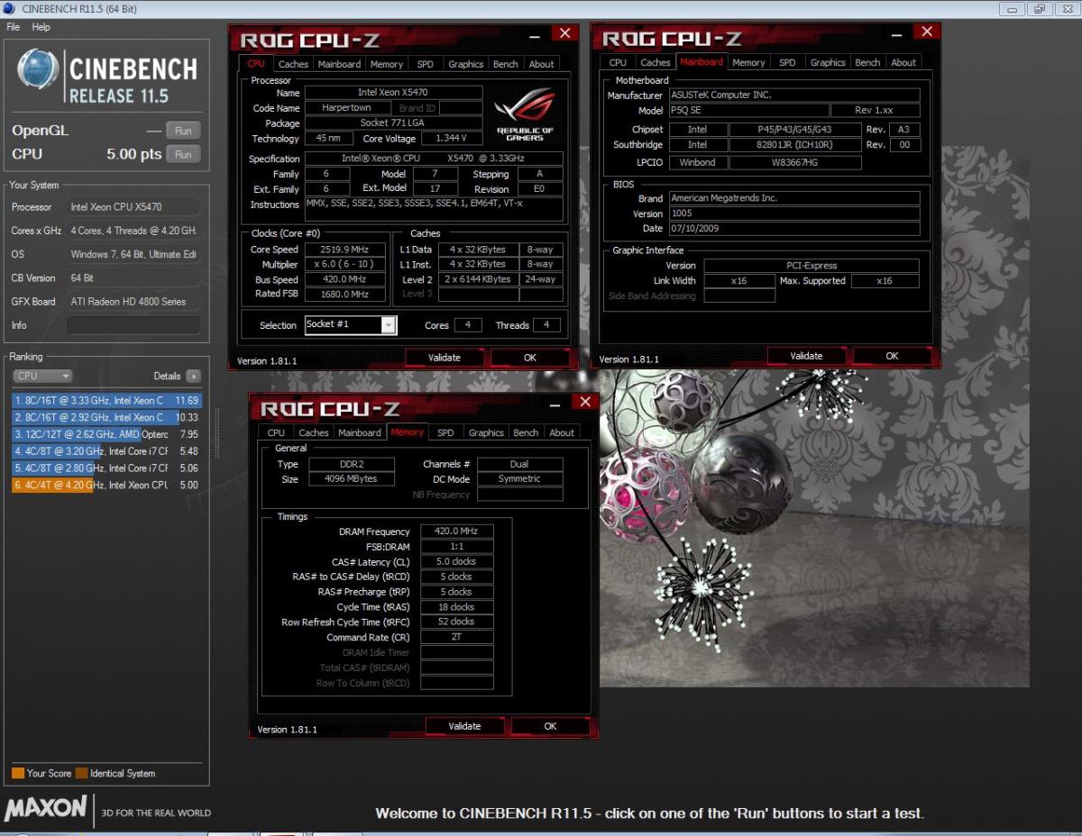Click the DRAM Frequency 420.0 MHz value
This screenshot has width=1082, height=836.
pyautogui.click(x=457, y=532)
